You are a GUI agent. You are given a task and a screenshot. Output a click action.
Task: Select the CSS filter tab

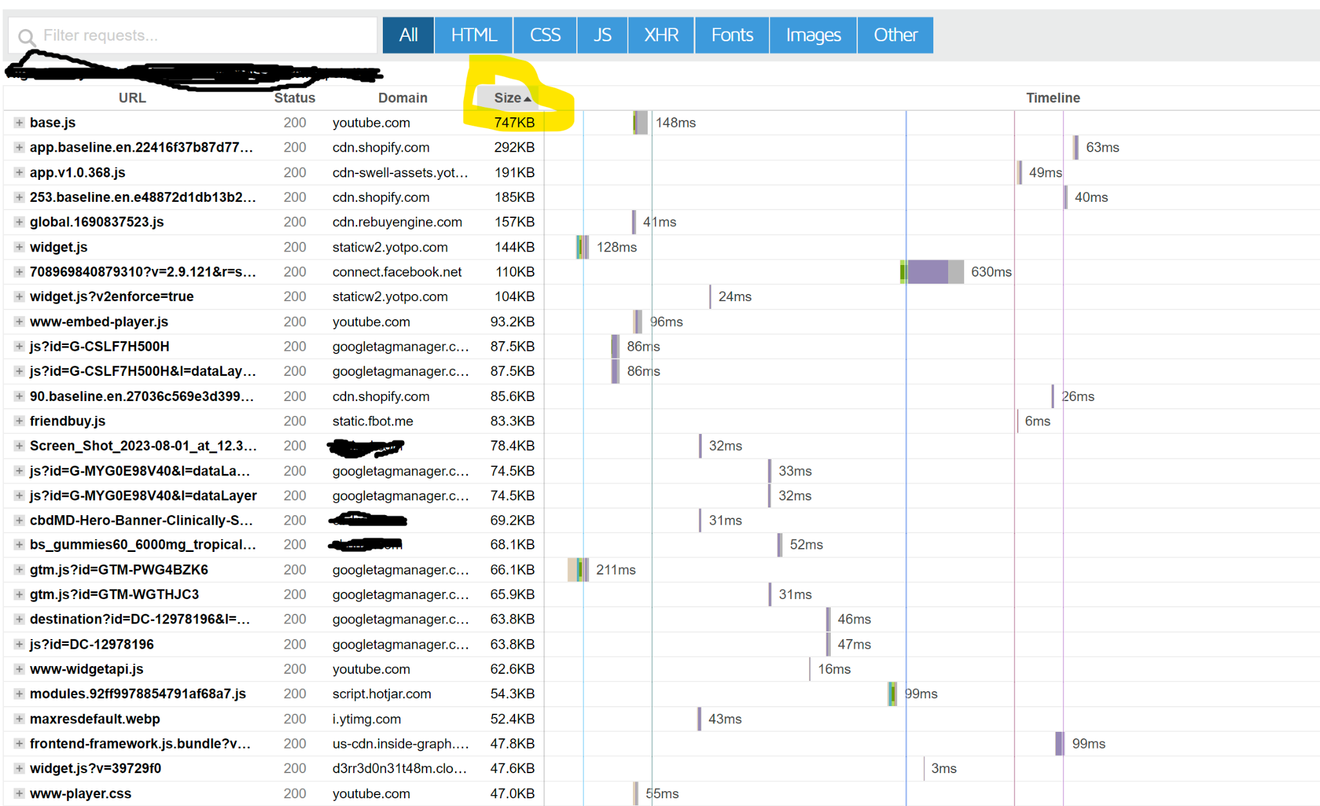pos(545,35)
